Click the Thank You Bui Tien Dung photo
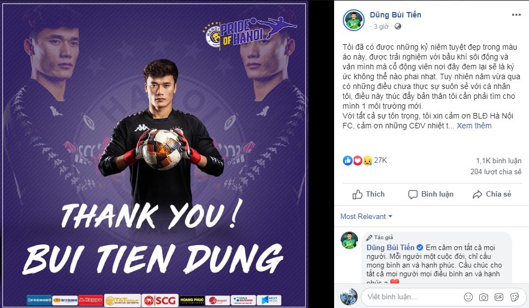The height and width of the screenshot is (308, 529). (154, 155)
